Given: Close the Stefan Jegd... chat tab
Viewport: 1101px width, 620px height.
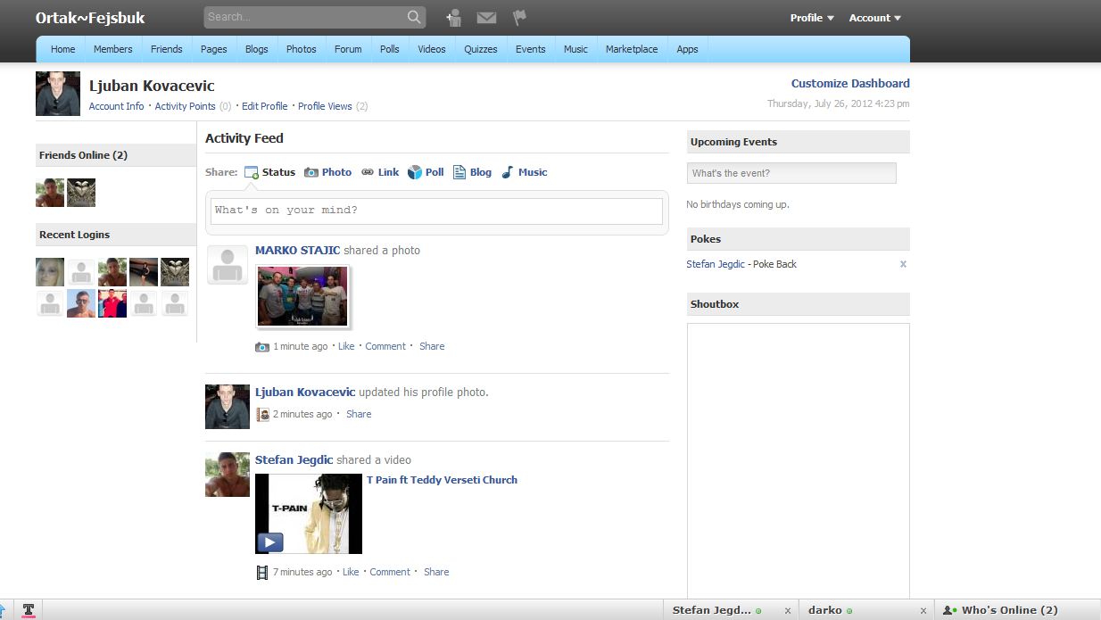Looking at the screenshot, I should click(787, 610).
